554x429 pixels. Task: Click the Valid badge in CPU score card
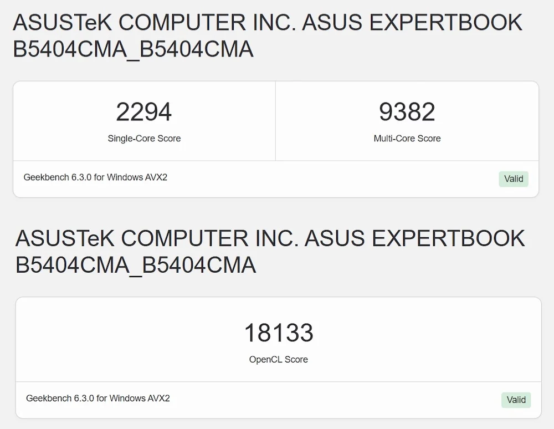point(514,179)
